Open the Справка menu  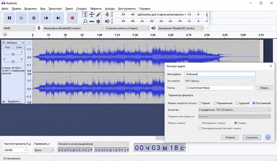(x=144, y=9)
